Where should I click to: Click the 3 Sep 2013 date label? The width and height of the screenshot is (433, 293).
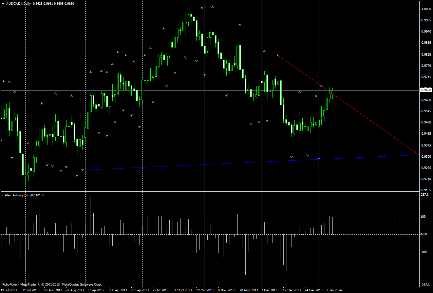(96, 290)
